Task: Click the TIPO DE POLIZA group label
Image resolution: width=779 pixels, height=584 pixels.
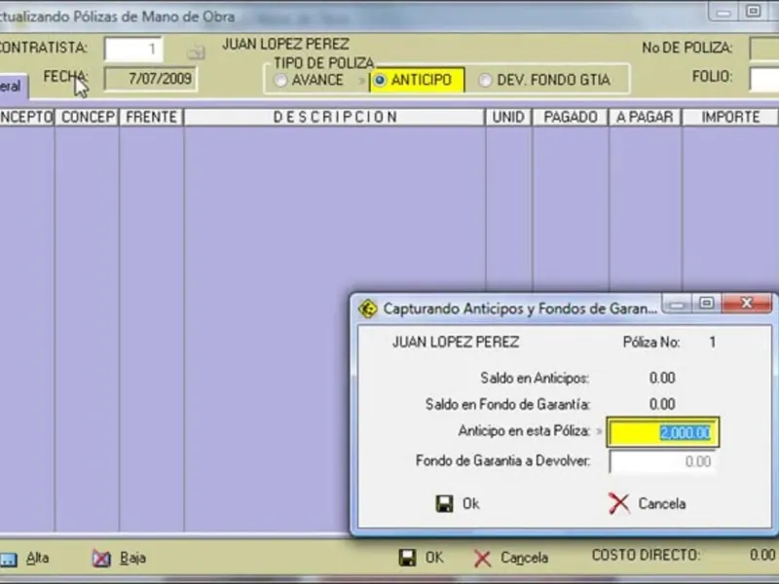Action: point(324,63)
